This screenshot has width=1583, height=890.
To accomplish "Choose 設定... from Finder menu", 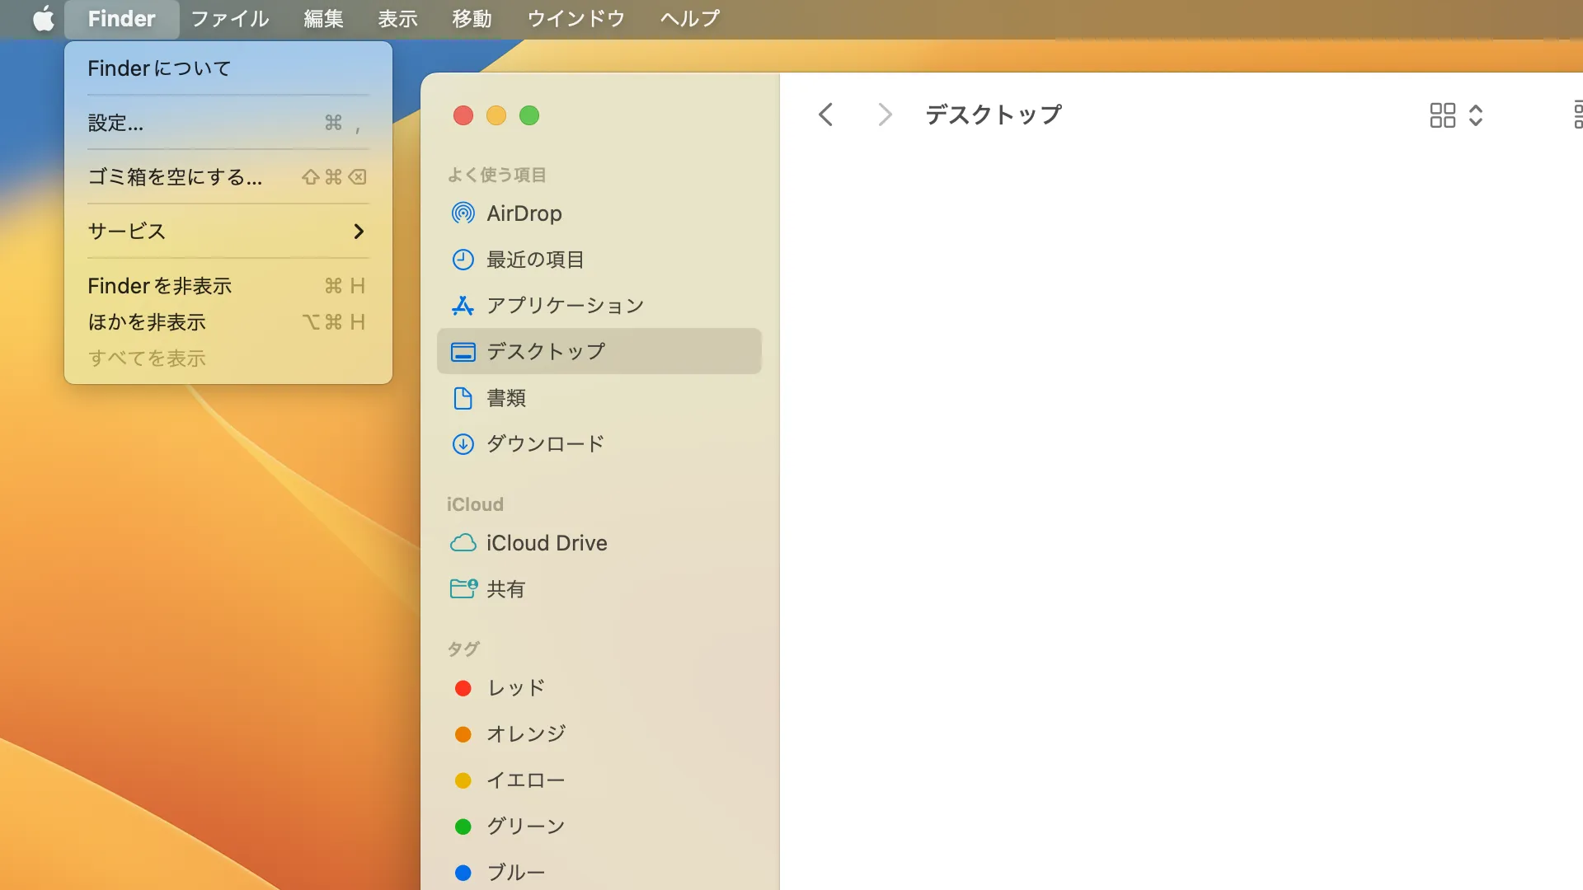I will pyautogui.click(x=115, y=123).
